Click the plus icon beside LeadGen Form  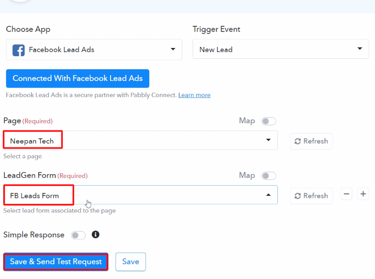click(363, 194)
